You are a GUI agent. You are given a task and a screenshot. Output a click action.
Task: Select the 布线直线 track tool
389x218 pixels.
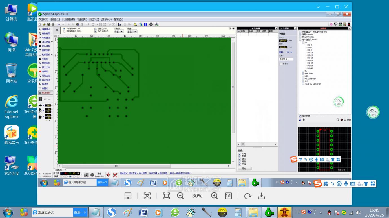coord(46,38)
